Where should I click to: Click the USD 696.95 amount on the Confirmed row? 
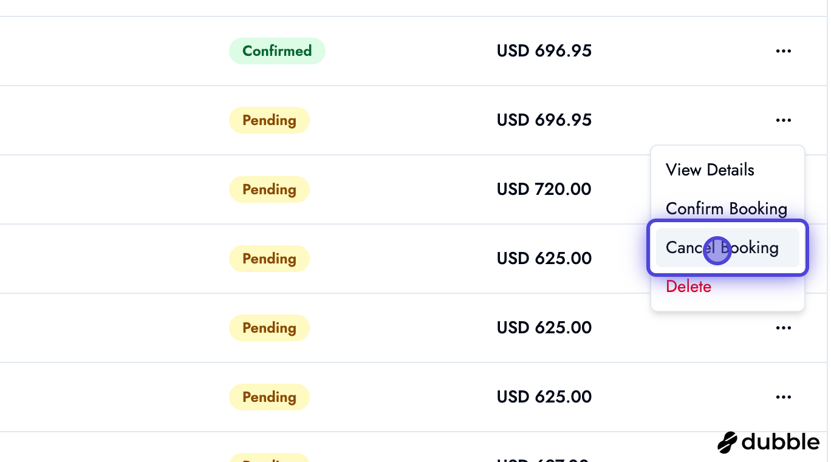pyautogui.click(x=544, y=51)
